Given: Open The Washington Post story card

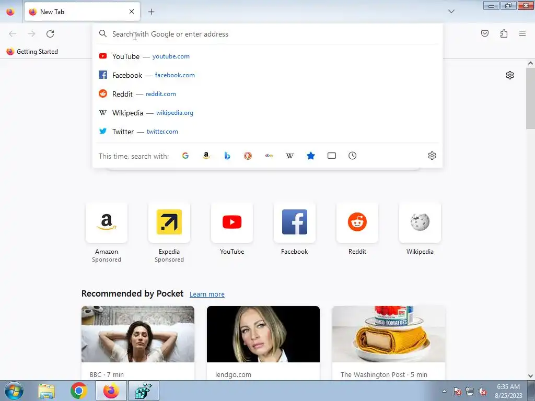Looking at the screenshot, I should point(389,343).
